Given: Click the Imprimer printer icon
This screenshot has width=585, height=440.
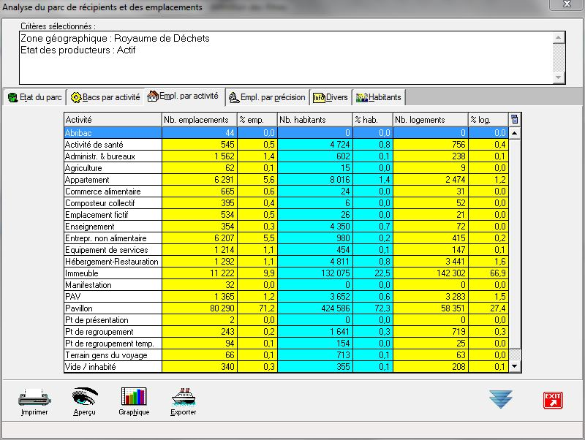Looking at the screenshot, I should tap(34, 397).
